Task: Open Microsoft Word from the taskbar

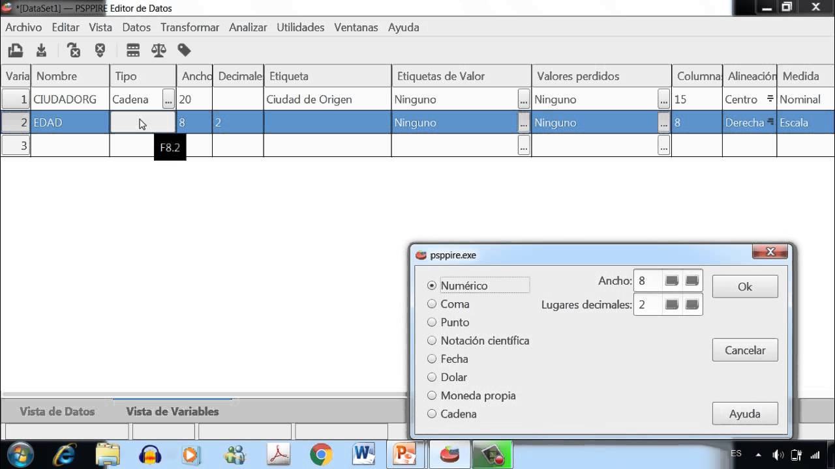Action: [363, 454]
